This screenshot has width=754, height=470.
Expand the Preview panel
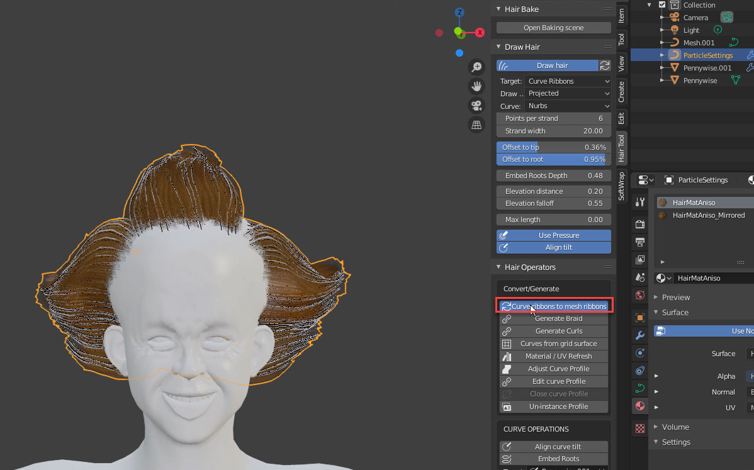(656, 297)
